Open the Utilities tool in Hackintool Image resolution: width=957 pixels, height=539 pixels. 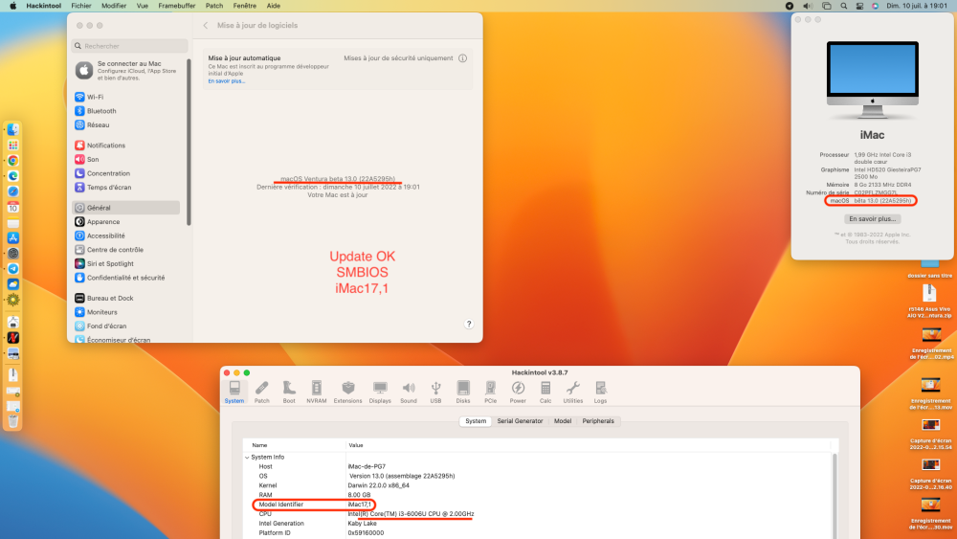(572, 392)
